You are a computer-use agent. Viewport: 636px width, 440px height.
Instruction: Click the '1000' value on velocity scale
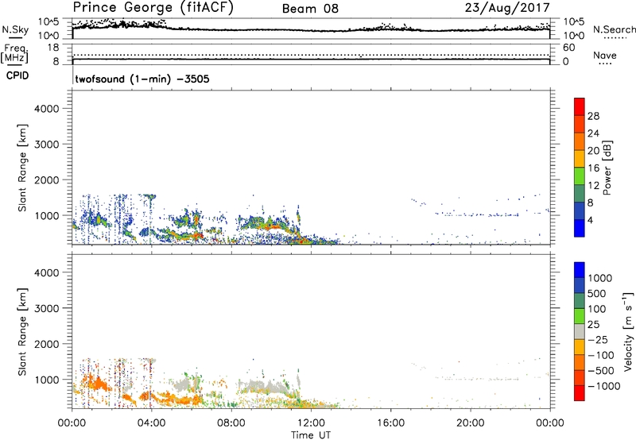tap(599, 278)
